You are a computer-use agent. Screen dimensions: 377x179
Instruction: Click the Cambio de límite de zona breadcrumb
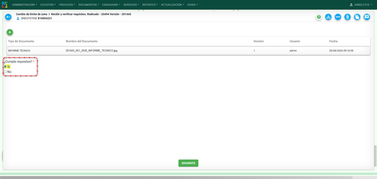32,14
